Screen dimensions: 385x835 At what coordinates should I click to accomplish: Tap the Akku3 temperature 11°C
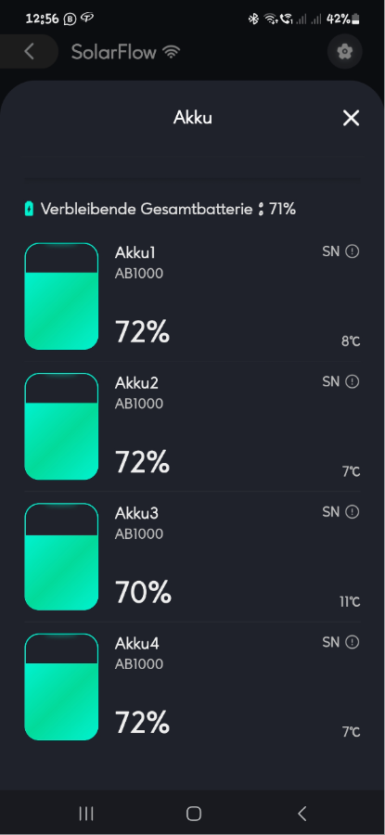[350, 602]
